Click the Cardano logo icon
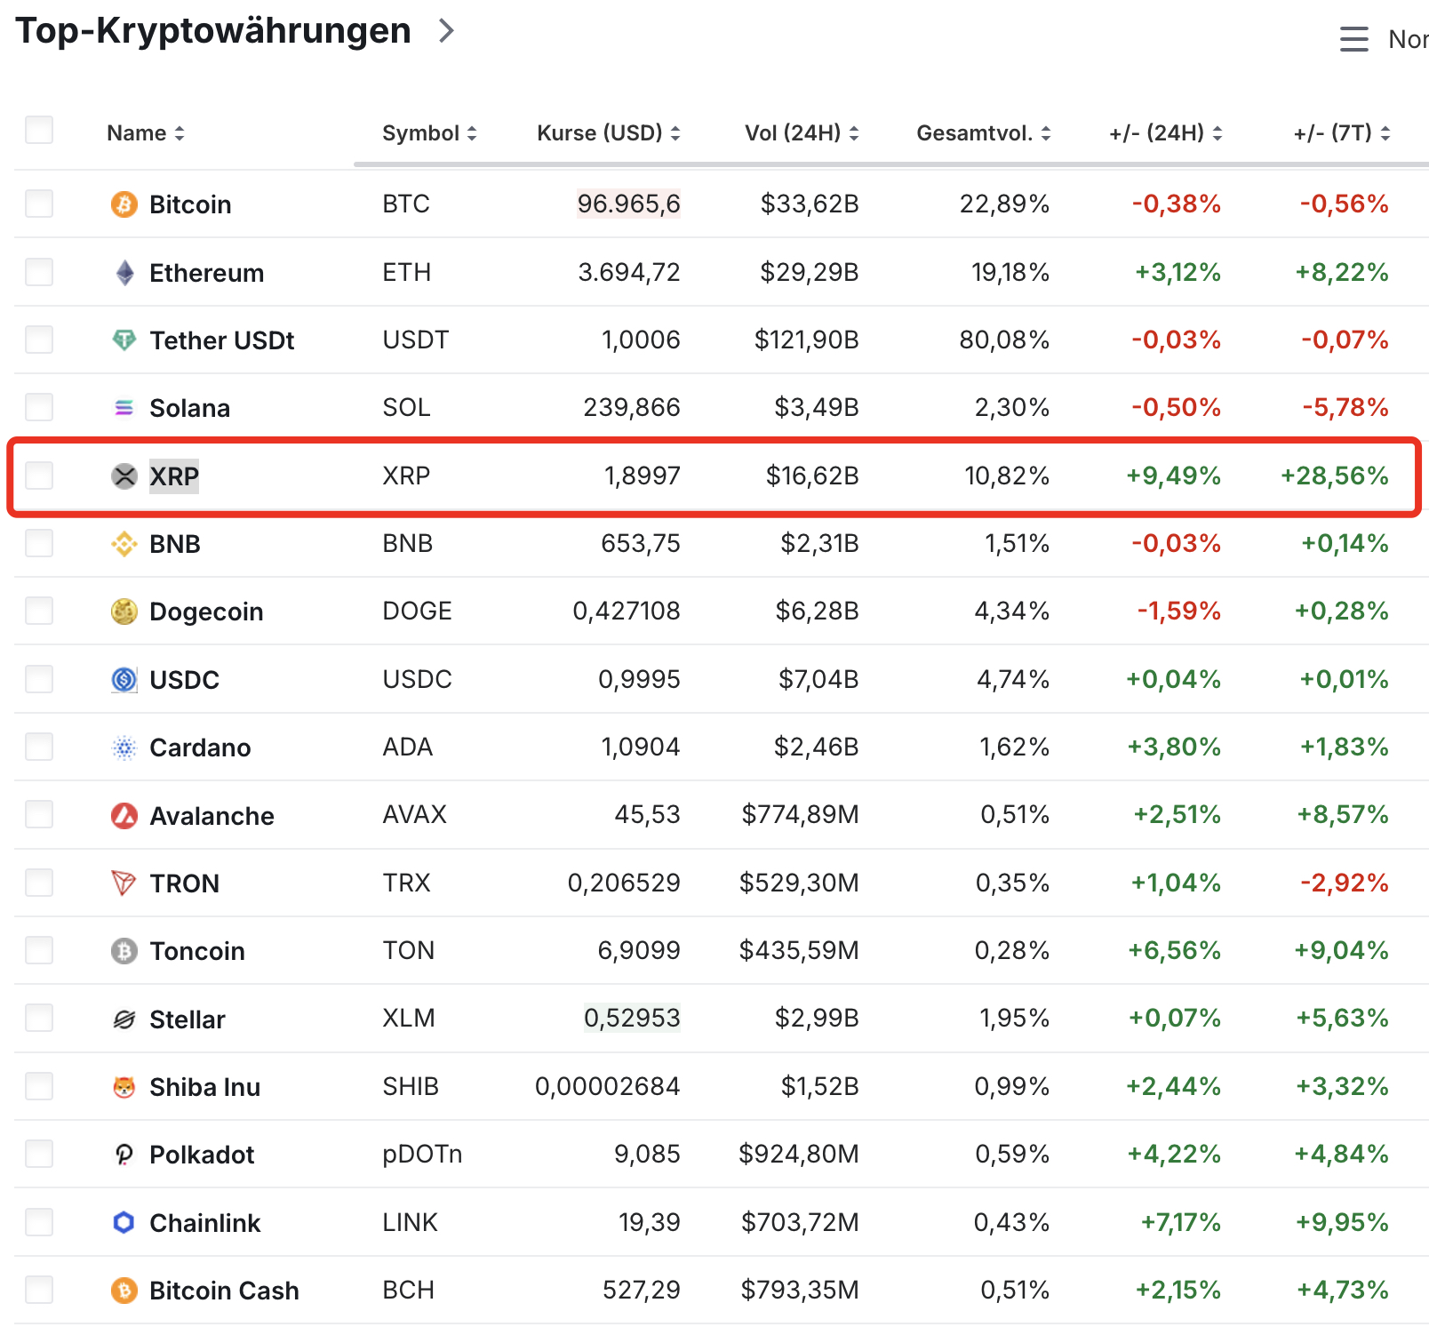The image size is (1429, 1335). [x=124, y=747]
